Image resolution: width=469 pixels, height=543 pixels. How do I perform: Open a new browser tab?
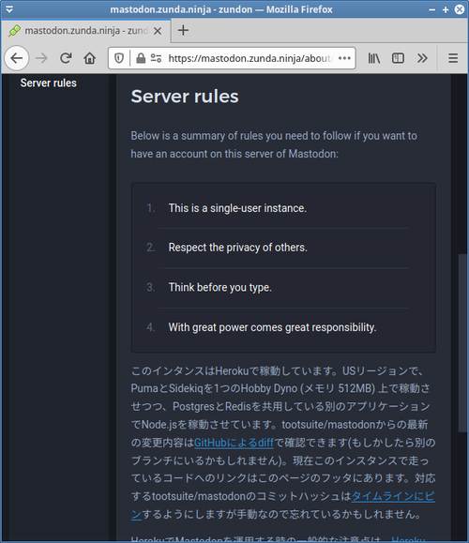[x=183, y=30]
